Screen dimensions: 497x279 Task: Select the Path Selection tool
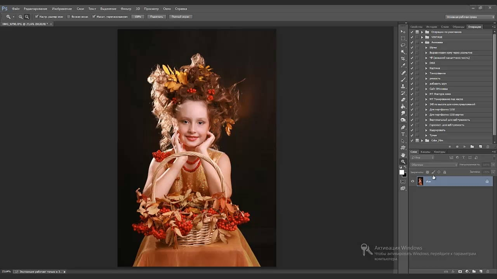pyautogui.click(x=403, y=141)
